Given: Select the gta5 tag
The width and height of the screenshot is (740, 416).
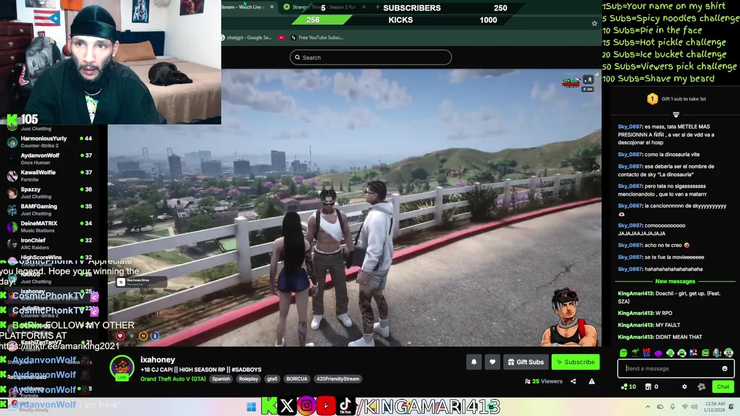Looking at the screenshot, I should coord(272,379).
